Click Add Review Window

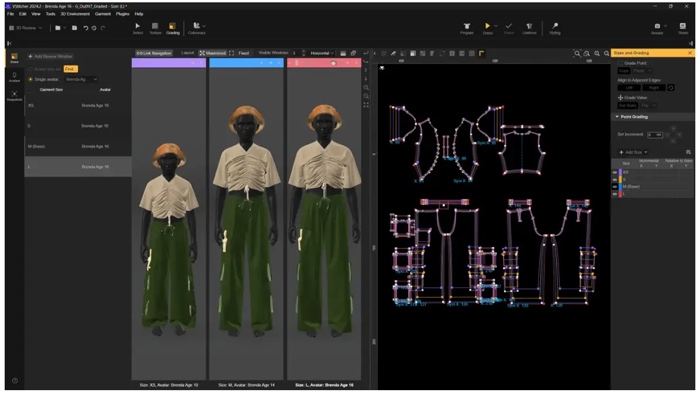(x=50, y=57)
